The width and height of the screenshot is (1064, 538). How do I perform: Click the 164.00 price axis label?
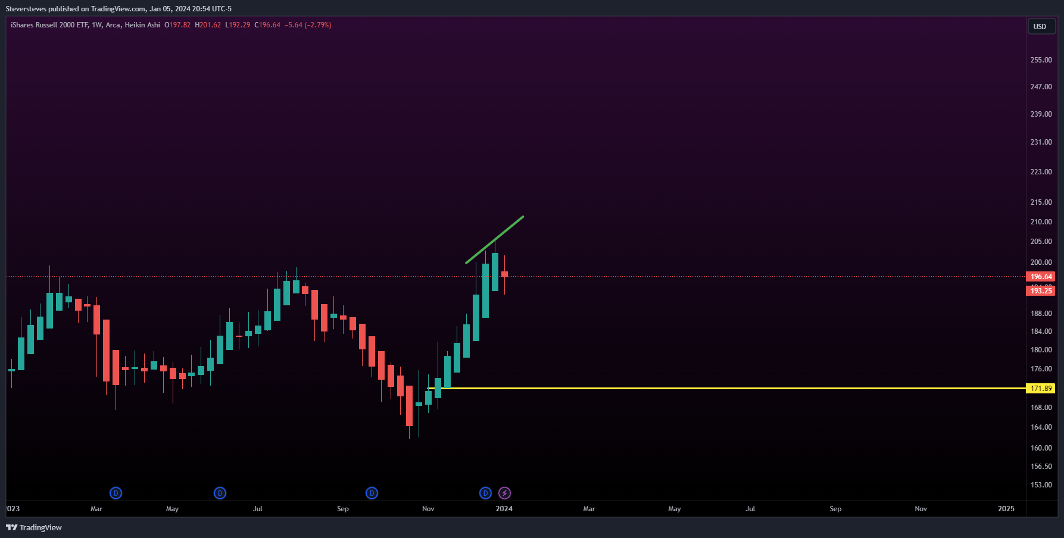tap(1041, 427)
